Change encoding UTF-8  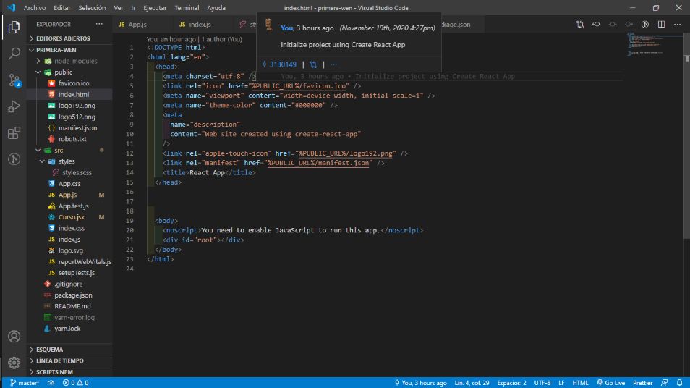point(542,383)
